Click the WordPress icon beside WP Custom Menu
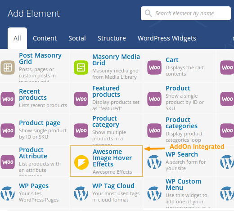234x211 pixels. 154,193
